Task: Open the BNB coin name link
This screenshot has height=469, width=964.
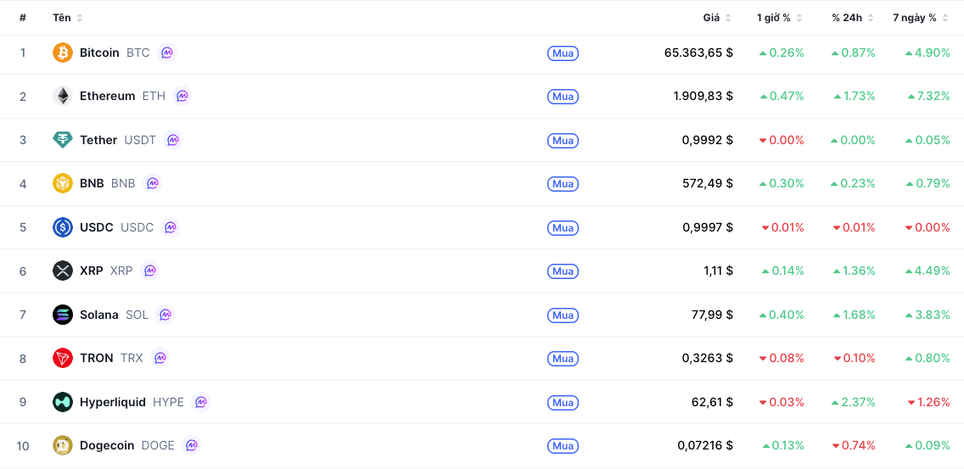Action: click(92, 183)
